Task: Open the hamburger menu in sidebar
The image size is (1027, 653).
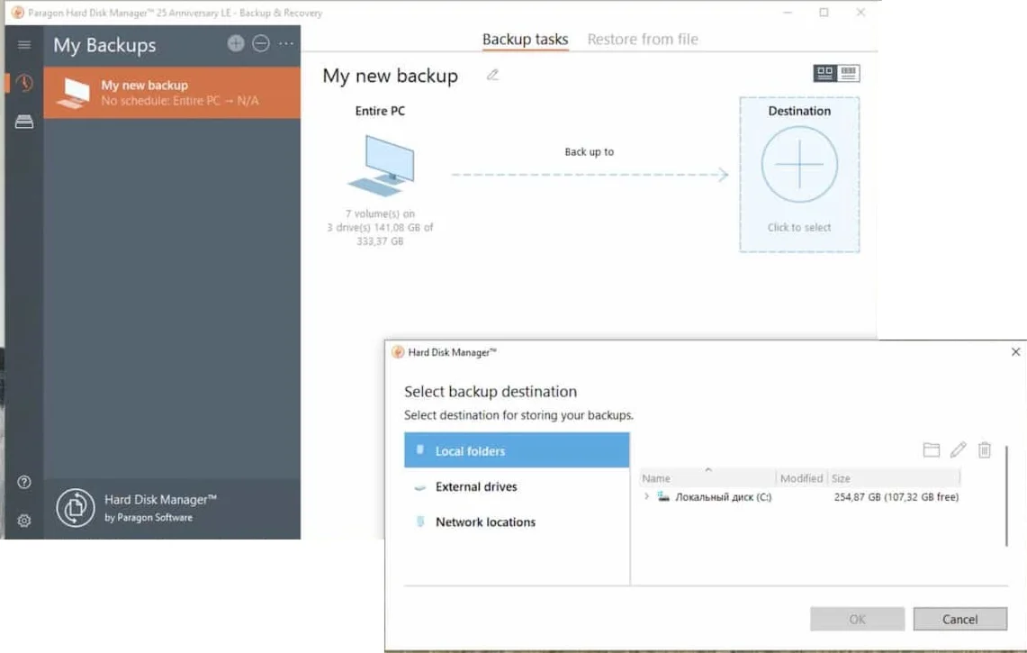Action: [x=24, y=44]
